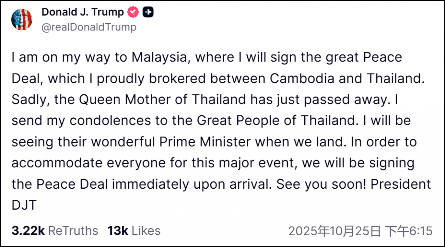The image size is (445, 247).
Task: Click the 2025年10月25日 post date
Action: pos(335,230)
